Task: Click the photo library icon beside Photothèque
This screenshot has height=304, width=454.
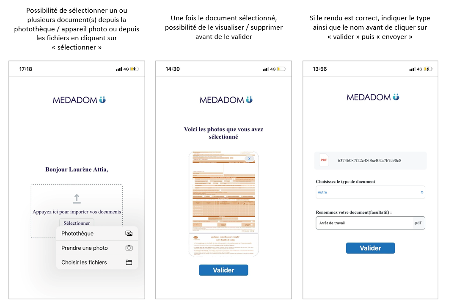Action: (129, 234)
